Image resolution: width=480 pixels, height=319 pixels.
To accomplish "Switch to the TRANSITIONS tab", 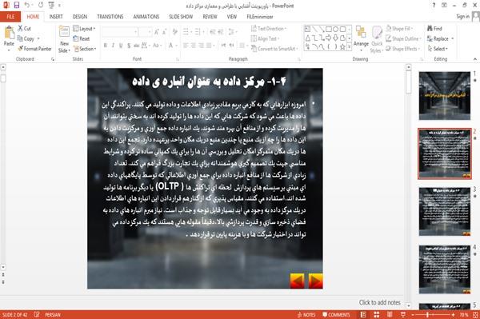I will [x=110, y=17].
